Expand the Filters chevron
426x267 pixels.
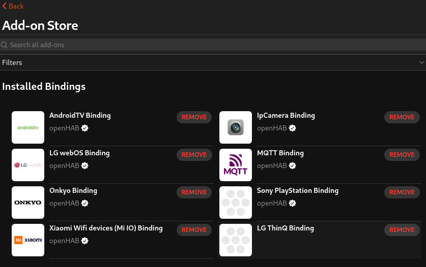click(x=421, y=62)
